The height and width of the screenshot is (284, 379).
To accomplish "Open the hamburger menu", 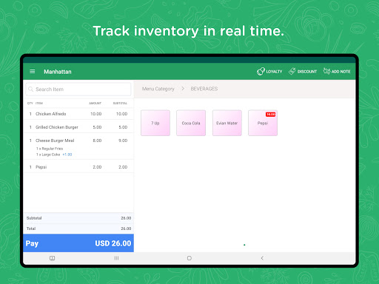I will click(x=33, y=72).
